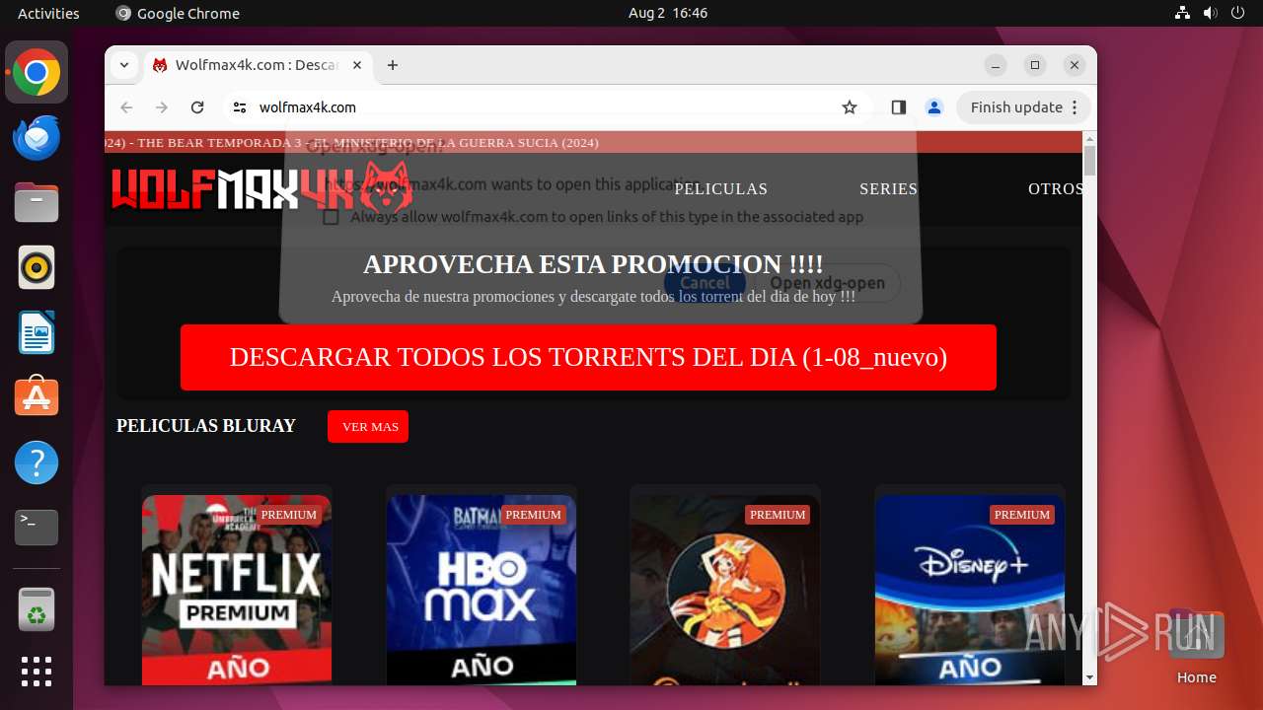Viewport: 1263px width, 710px height.
Task: Open the OTROS menu
Action: (1055, 189)
